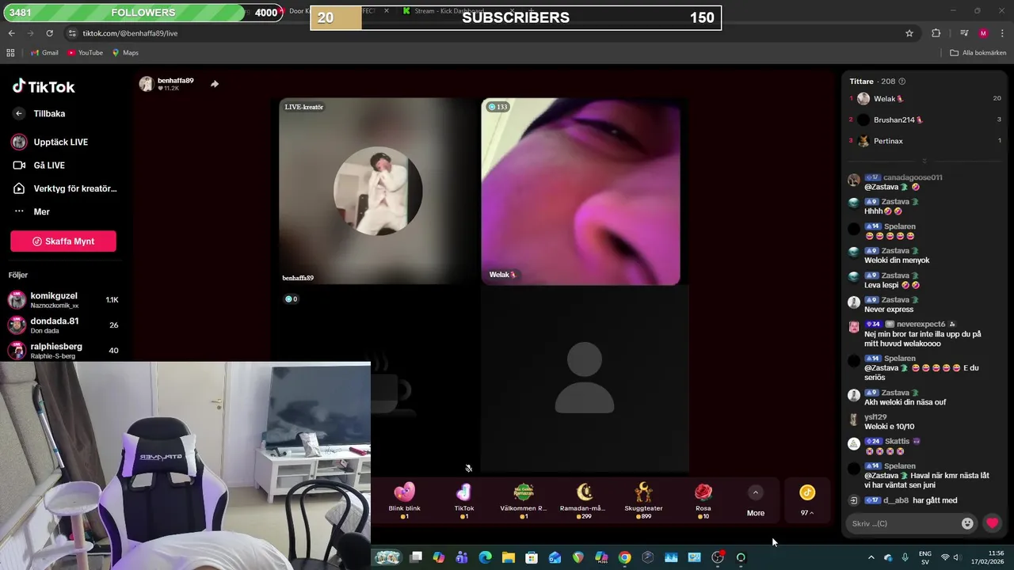Open Microsoft Edge from taskbar

(485, 557)
